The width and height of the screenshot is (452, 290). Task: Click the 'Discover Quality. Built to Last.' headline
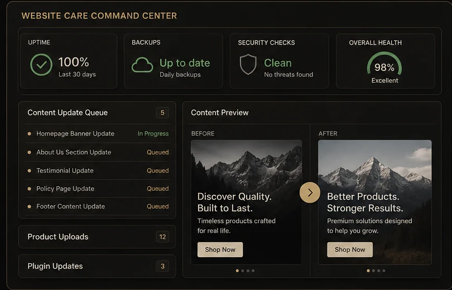tap(234, 202)
